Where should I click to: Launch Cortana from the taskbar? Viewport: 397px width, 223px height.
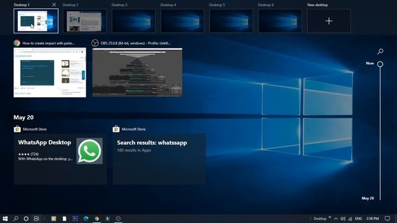[26, 219]
